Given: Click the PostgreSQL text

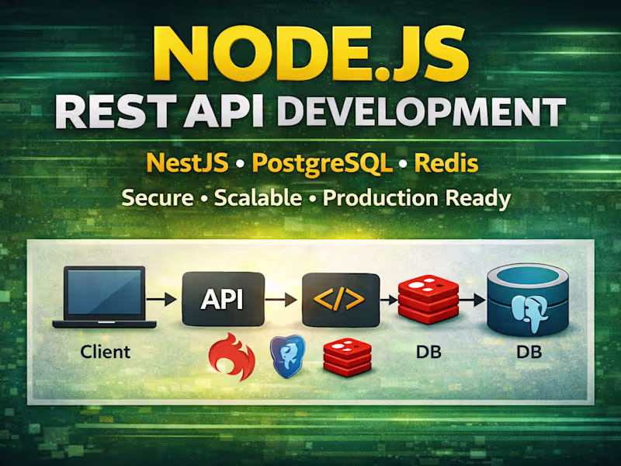Looking at the screenshot, I should pos(322,164).
